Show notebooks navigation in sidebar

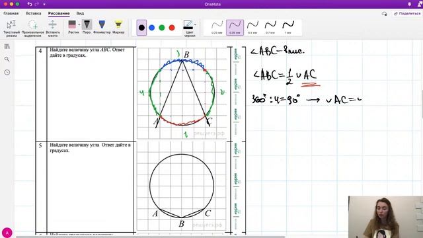(7, 46)
